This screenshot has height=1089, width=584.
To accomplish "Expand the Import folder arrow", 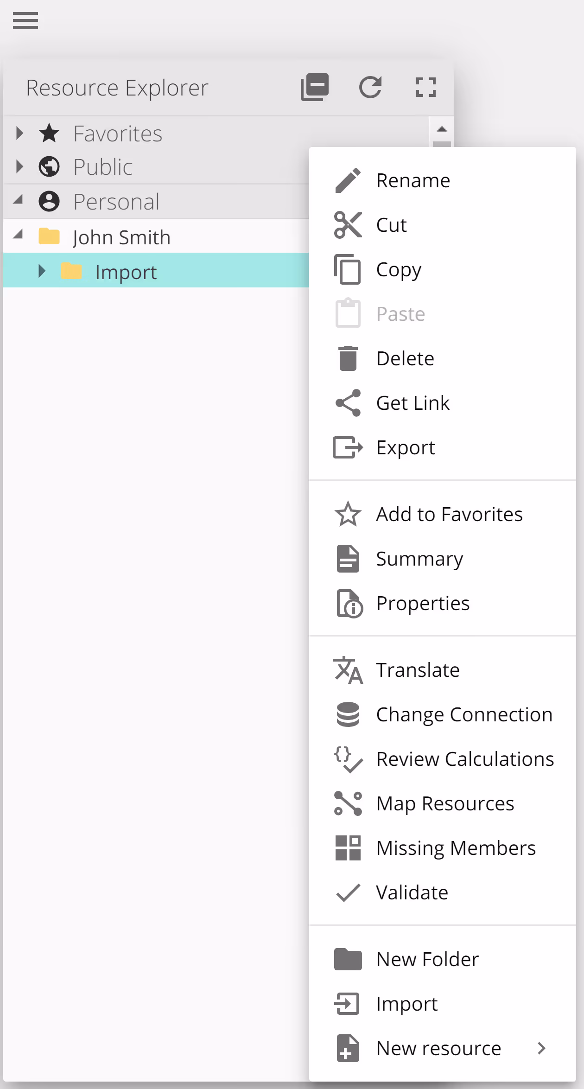I will click(42, 271).
